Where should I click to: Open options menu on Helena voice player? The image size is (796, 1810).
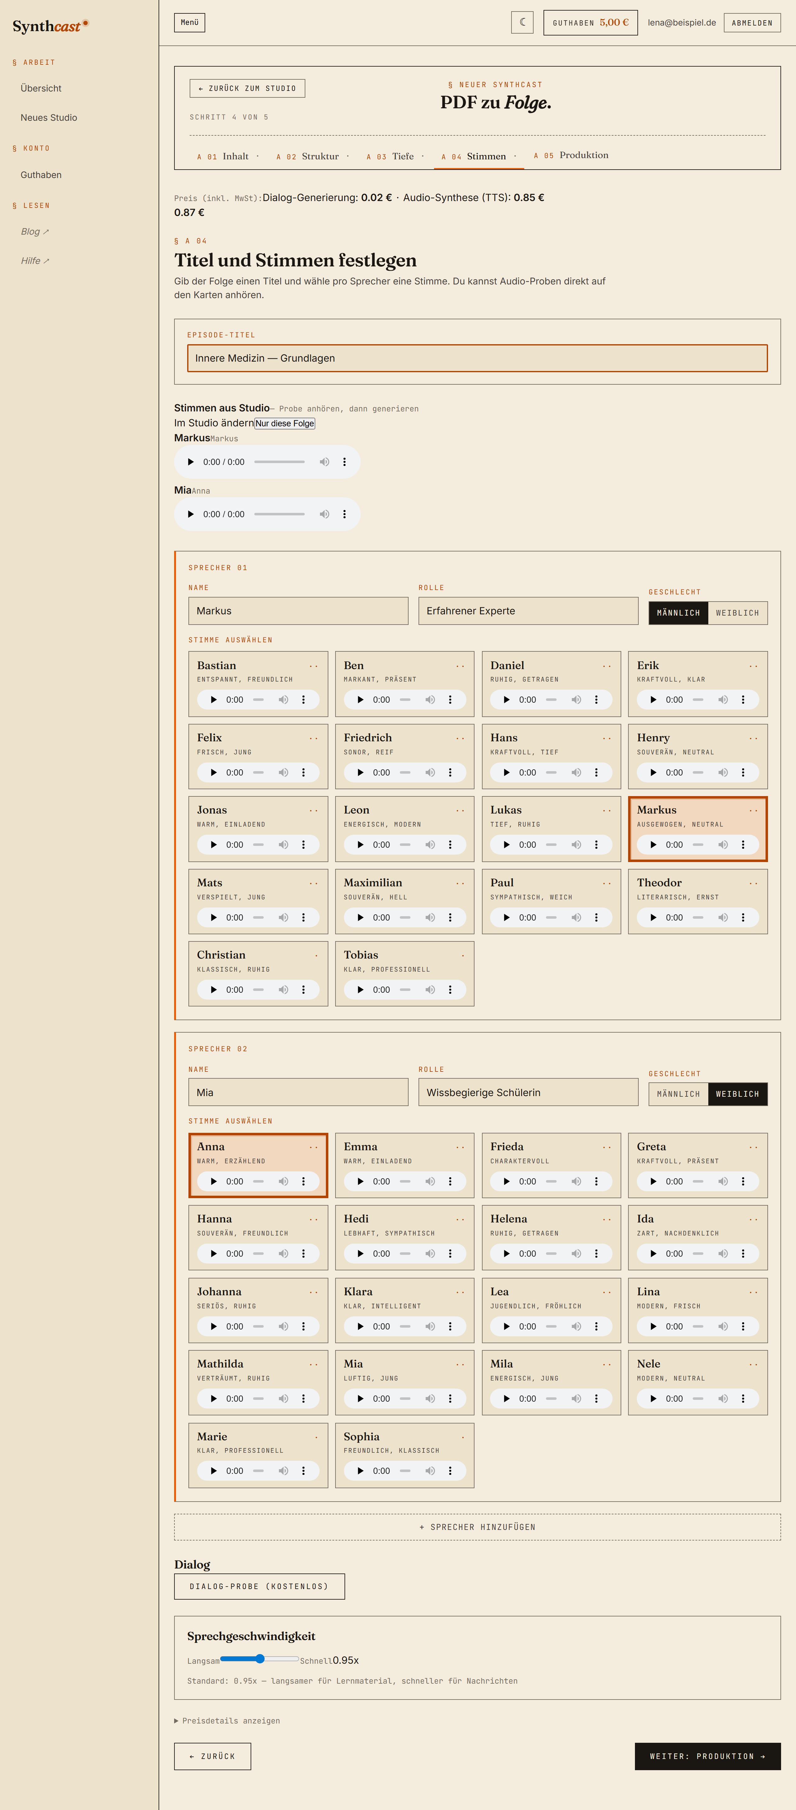pos(596,1254)
